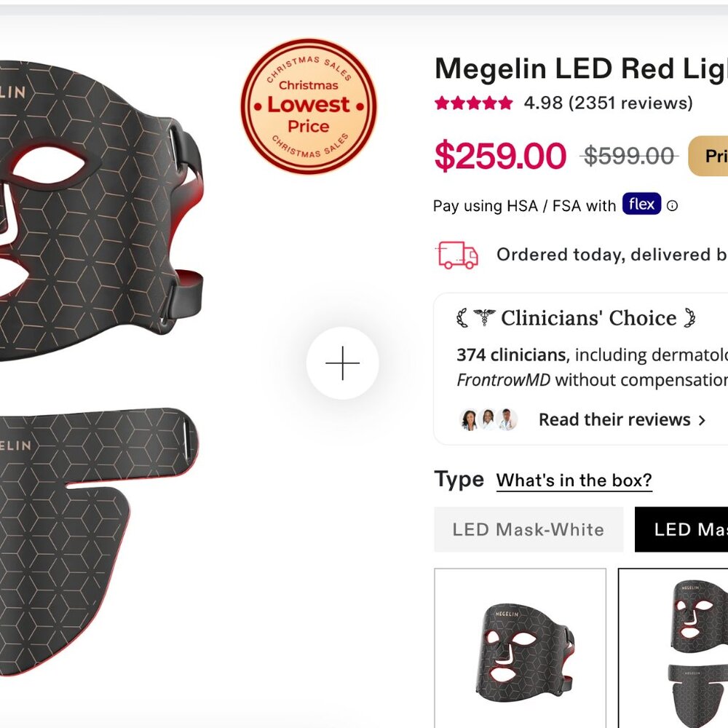Viewport: 728px width, 728px height.
Task: Click the flex payment badge
Action: point(641,205)
